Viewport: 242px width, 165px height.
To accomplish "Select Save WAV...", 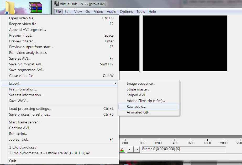I will pos(59,101).
